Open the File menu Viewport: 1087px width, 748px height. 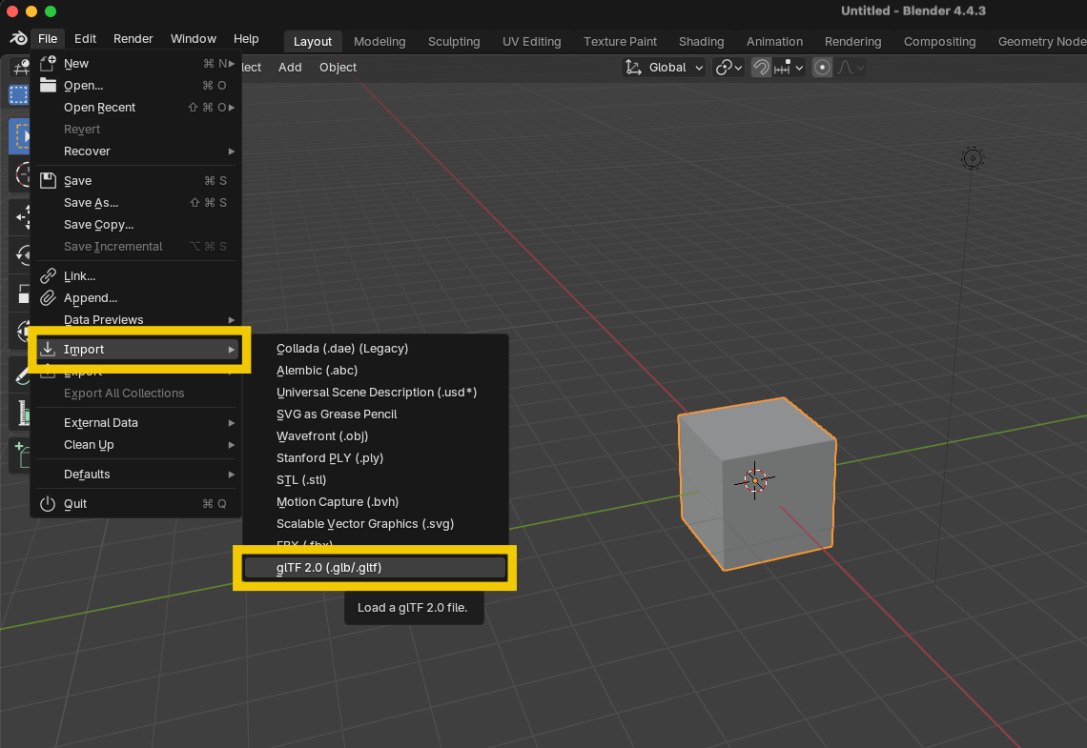[x=48, y=39]
